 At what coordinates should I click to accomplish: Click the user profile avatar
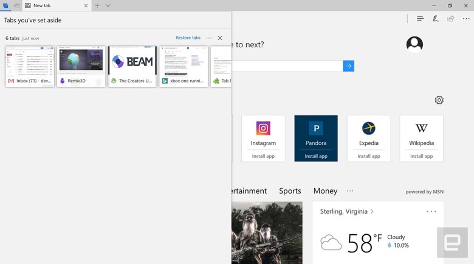414,44
